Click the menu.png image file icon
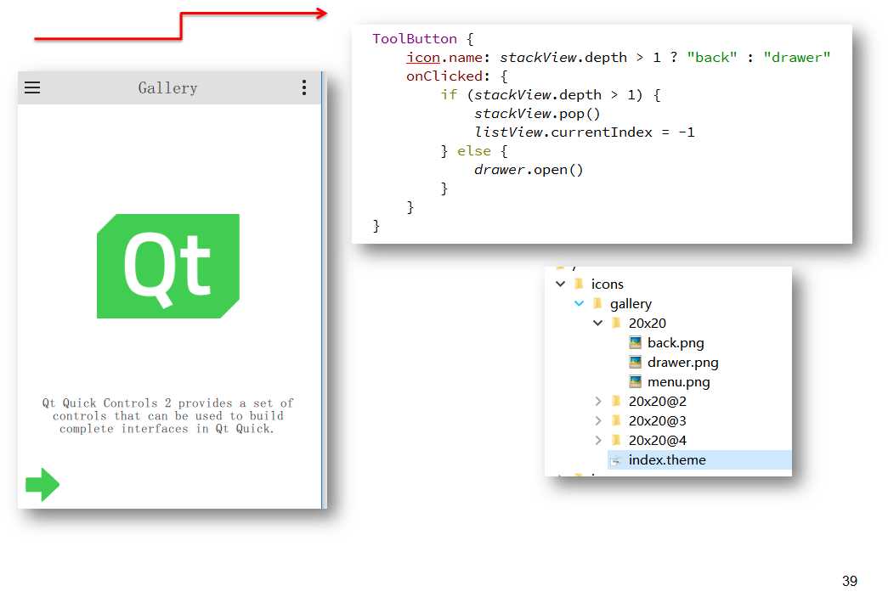 point(636,382)
